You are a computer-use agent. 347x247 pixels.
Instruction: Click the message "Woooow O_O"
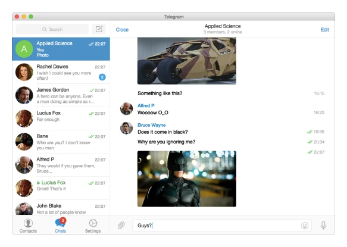[153, 112]
